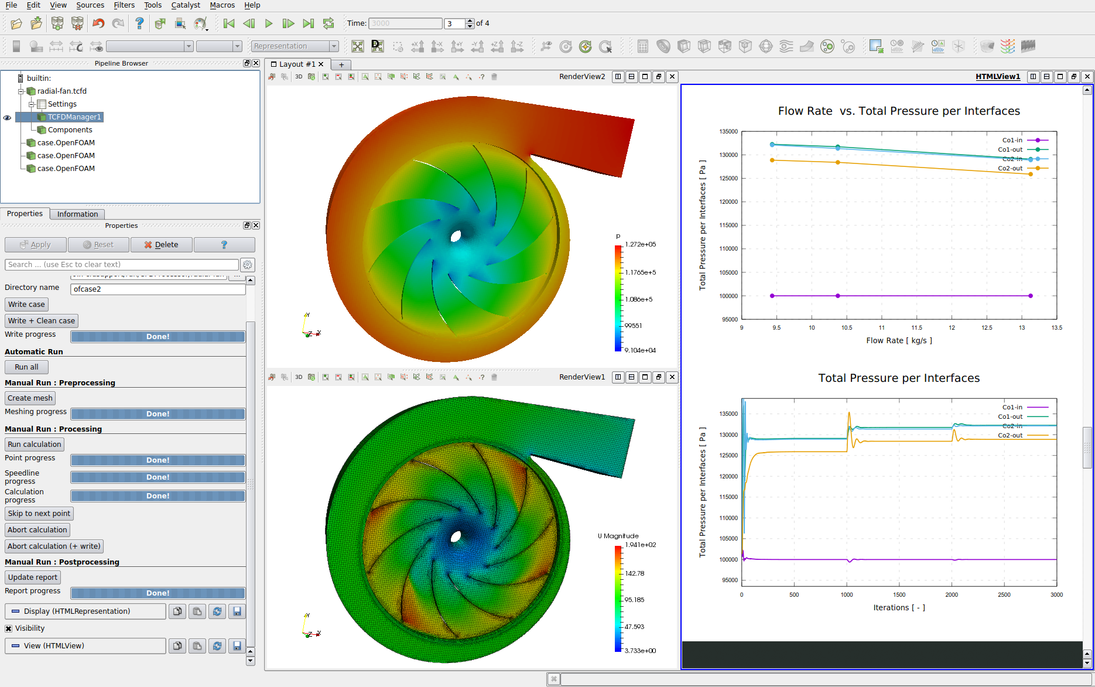
Task: Open the Filters menu
Action: [x=124, y=5]
